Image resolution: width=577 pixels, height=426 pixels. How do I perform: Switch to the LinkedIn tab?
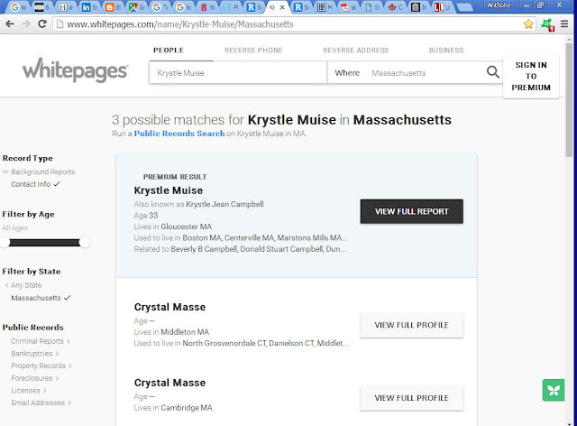89,7
